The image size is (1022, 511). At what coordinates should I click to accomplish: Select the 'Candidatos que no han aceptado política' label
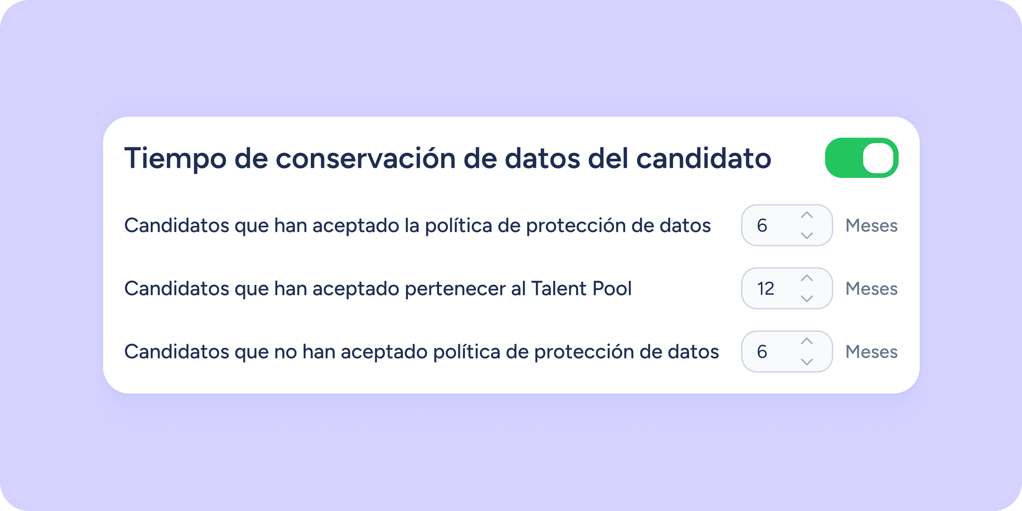pos(422,351)
